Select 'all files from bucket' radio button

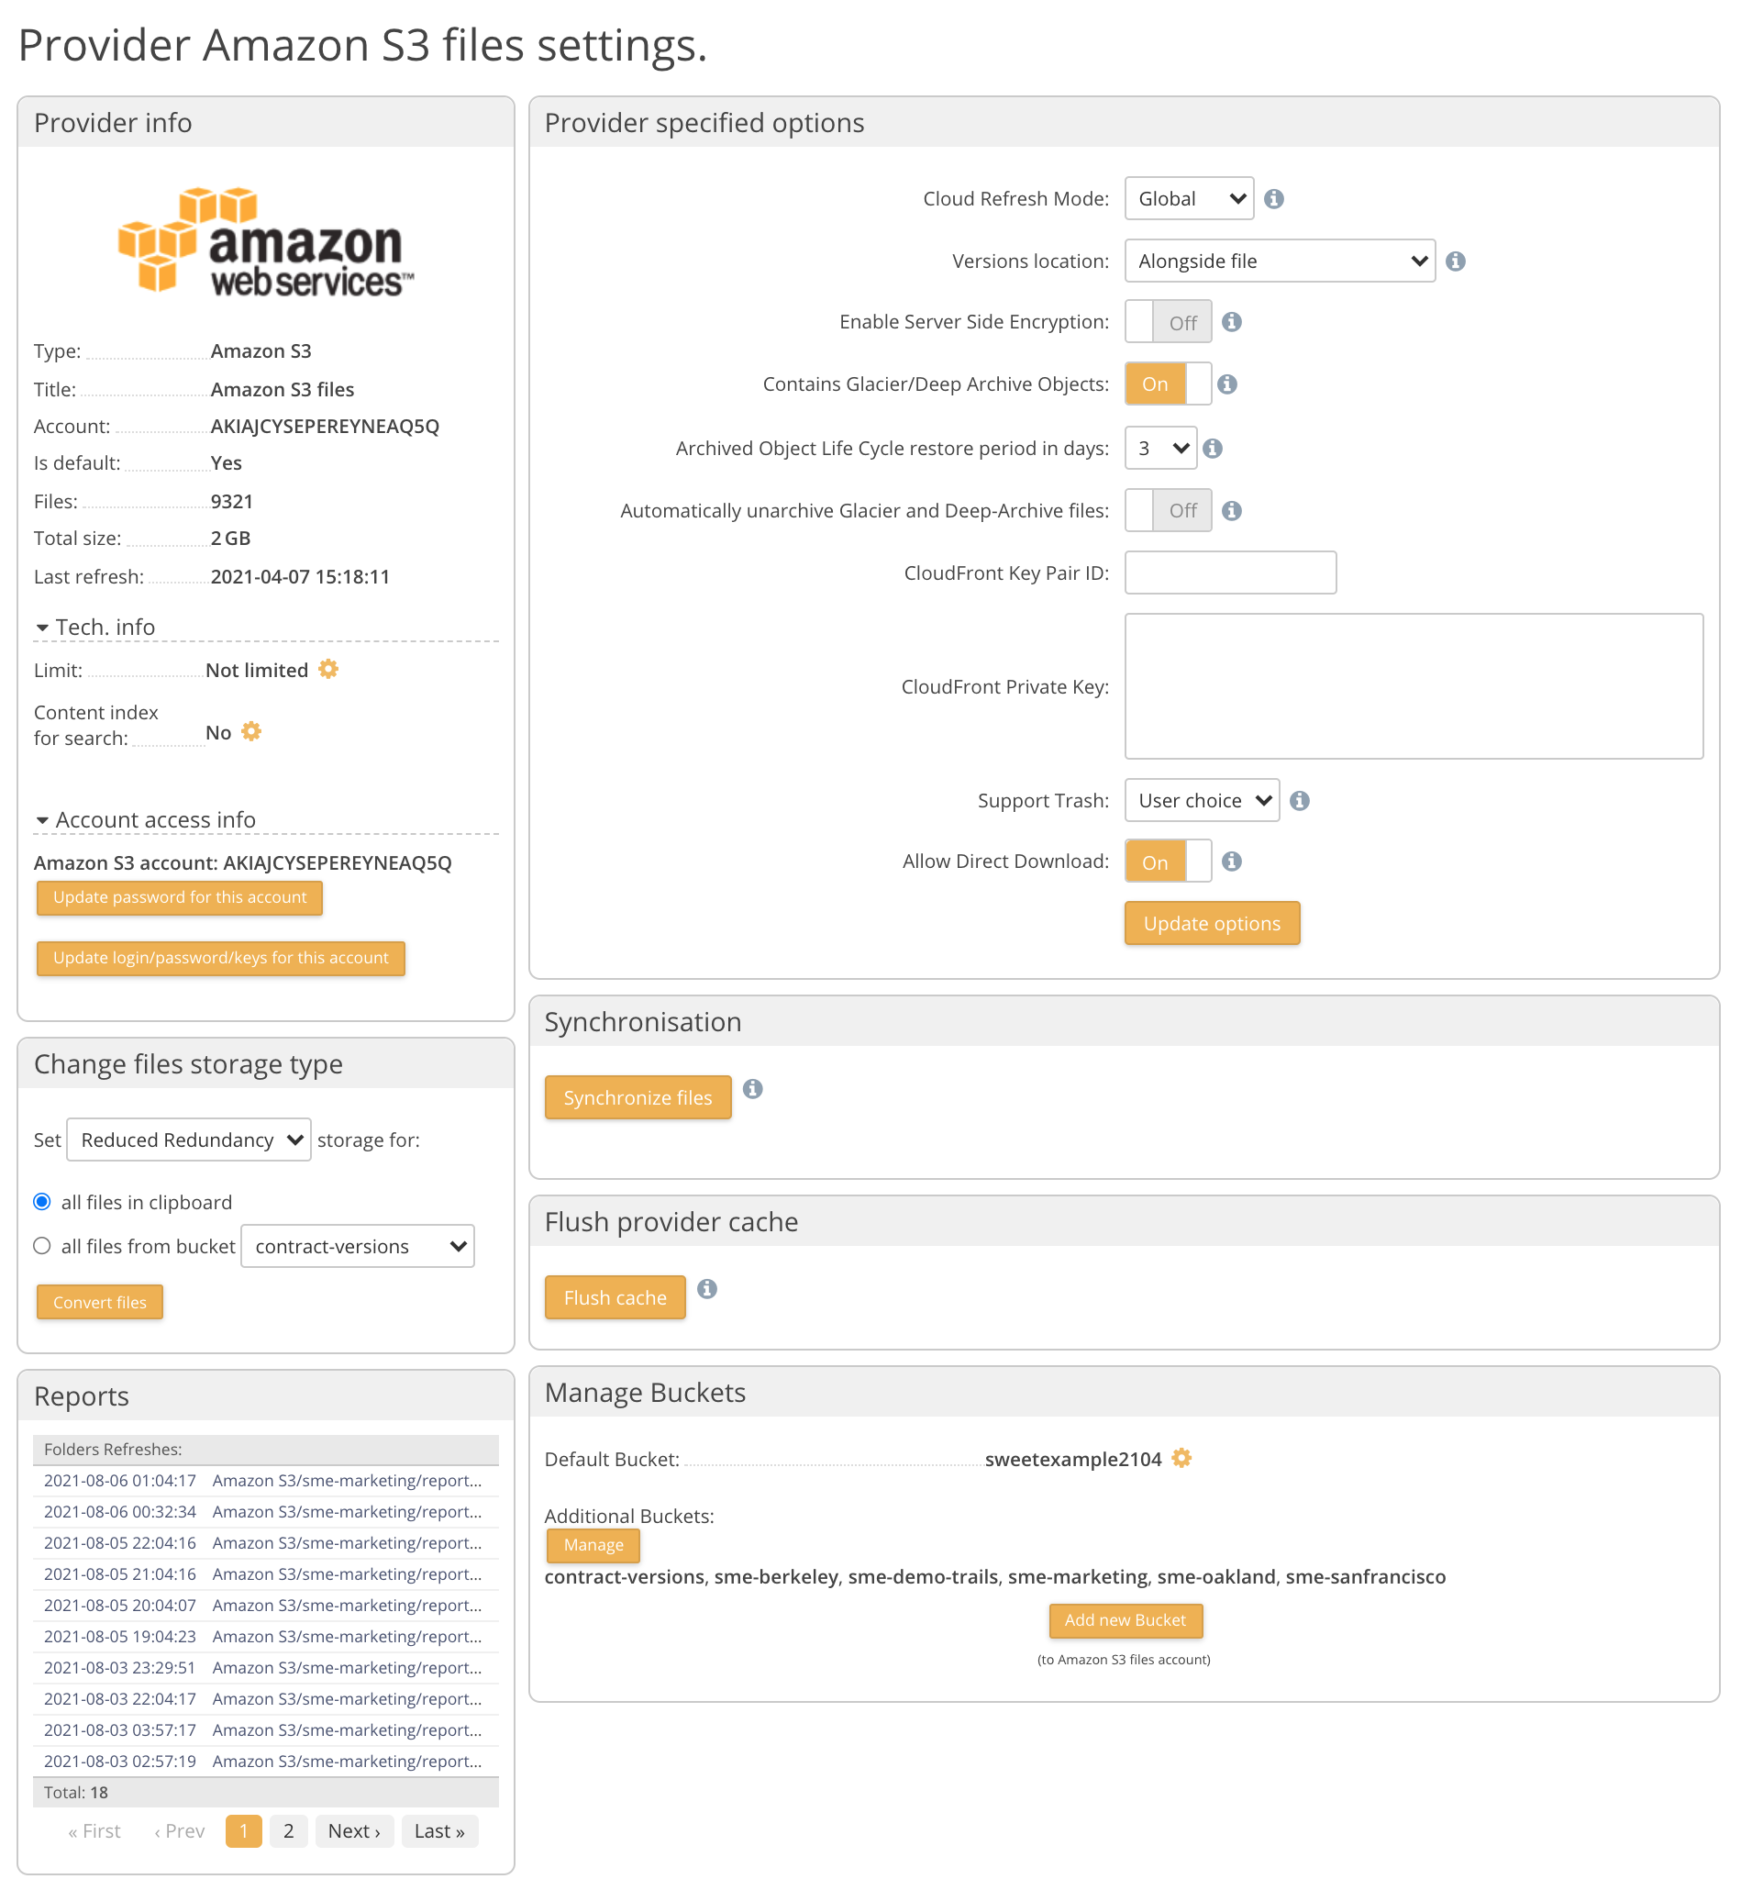pos(42,1246)
